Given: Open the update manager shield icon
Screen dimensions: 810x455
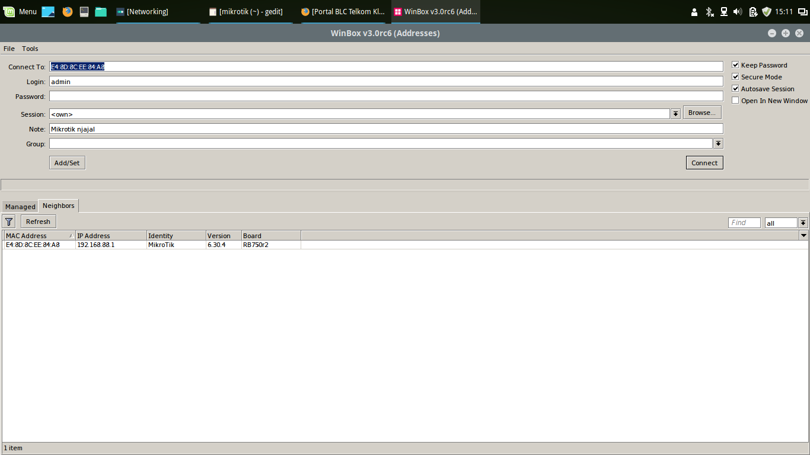Looking at the screenshot, I should (x=767, y=11).
